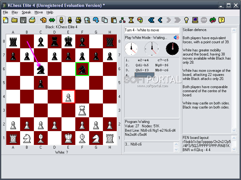
Task: Step forward one move with grey right arrow
Action: point(169,20)
